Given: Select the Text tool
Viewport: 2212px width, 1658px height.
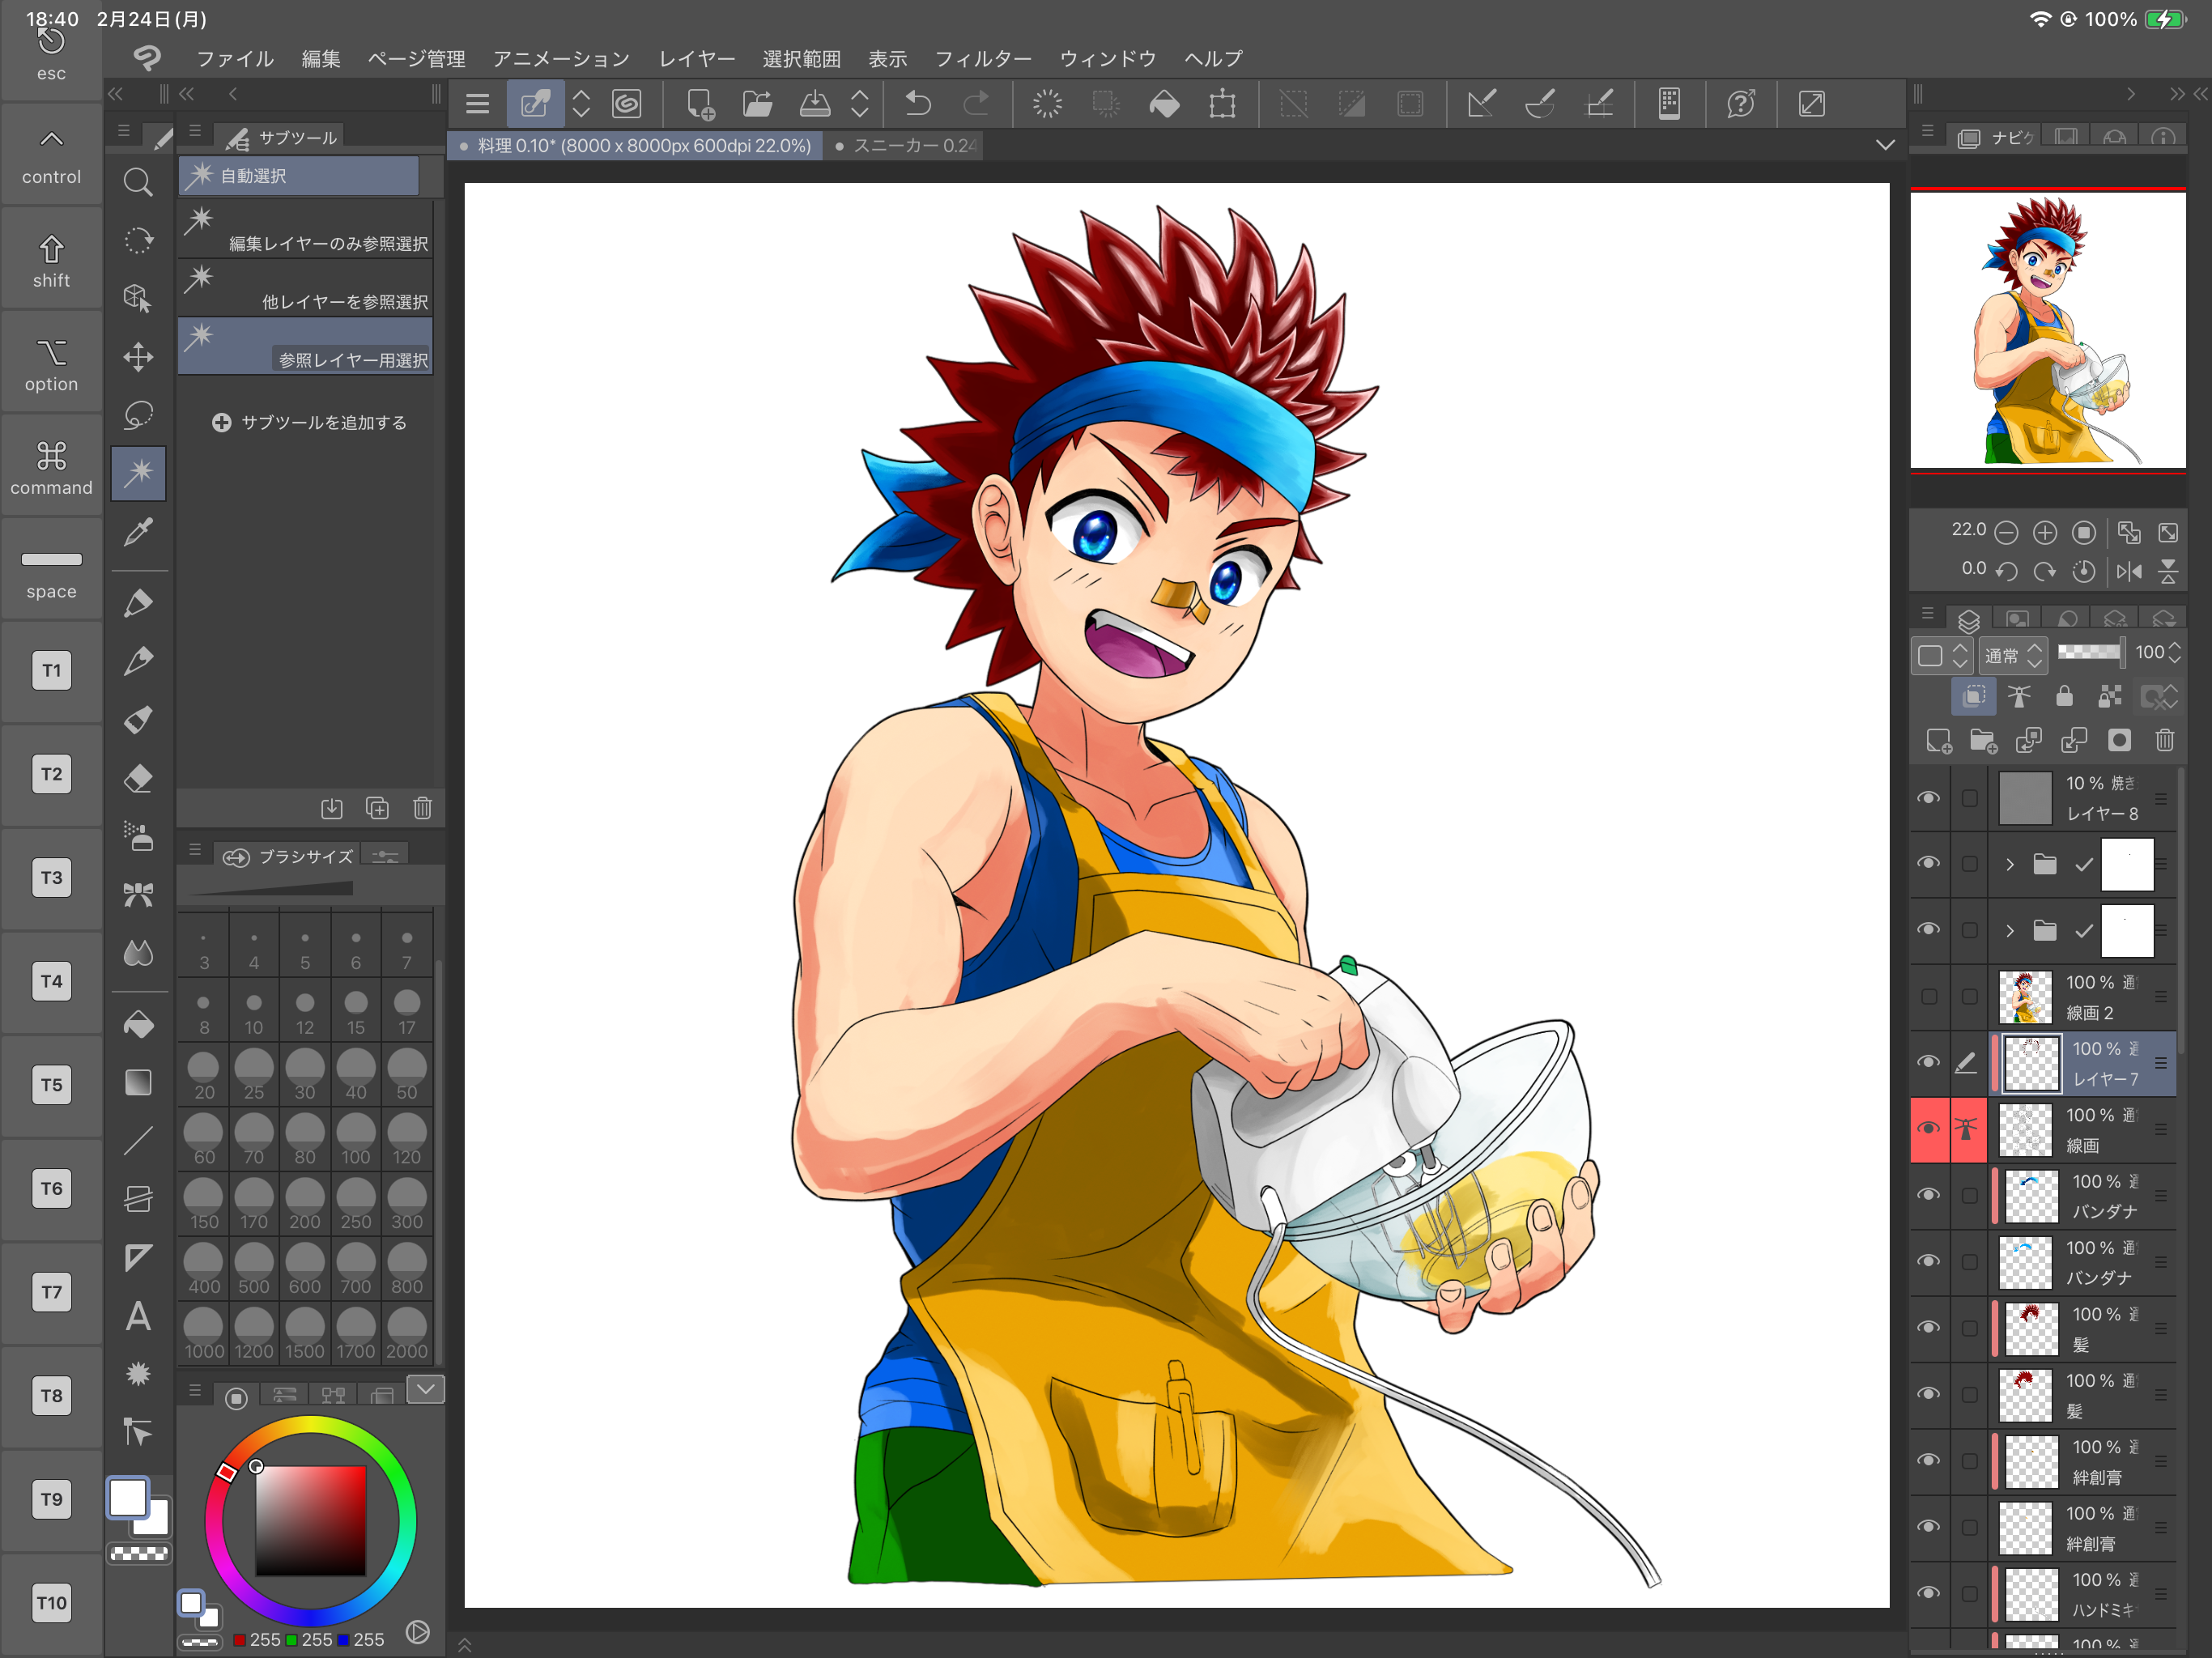Looking at the screenshot, I should pyautogui.click(x=138, y=1316).
